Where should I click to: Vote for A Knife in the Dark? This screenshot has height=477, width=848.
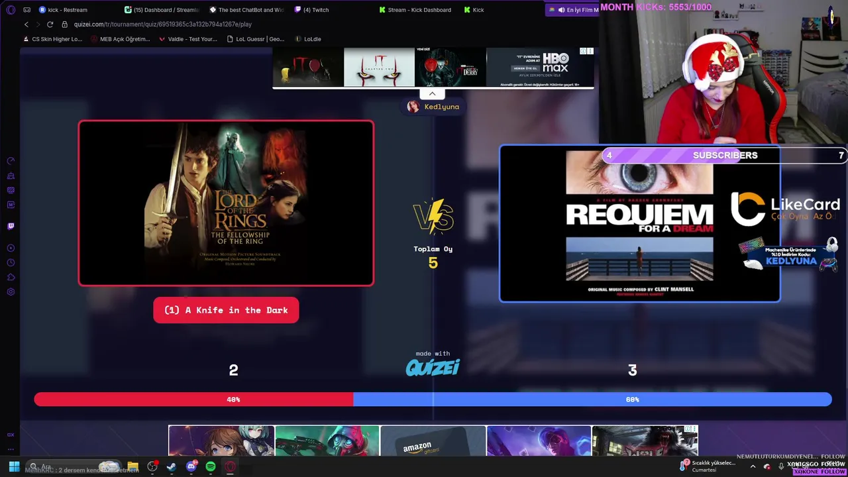(x=226, y=310)
